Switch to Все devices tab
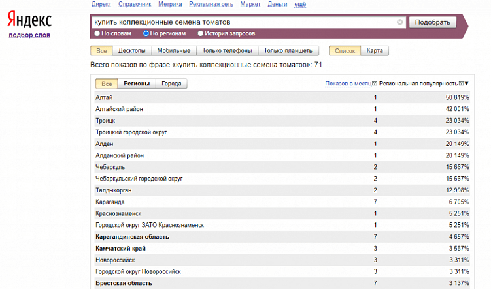This screenshot has width=491, height=289. pos(101,51)
